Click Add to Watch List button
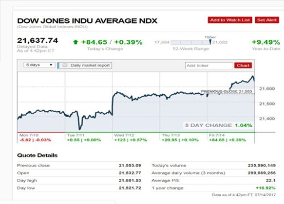The height and width of the screenshot is (204, 284). (x=230, y=20)
